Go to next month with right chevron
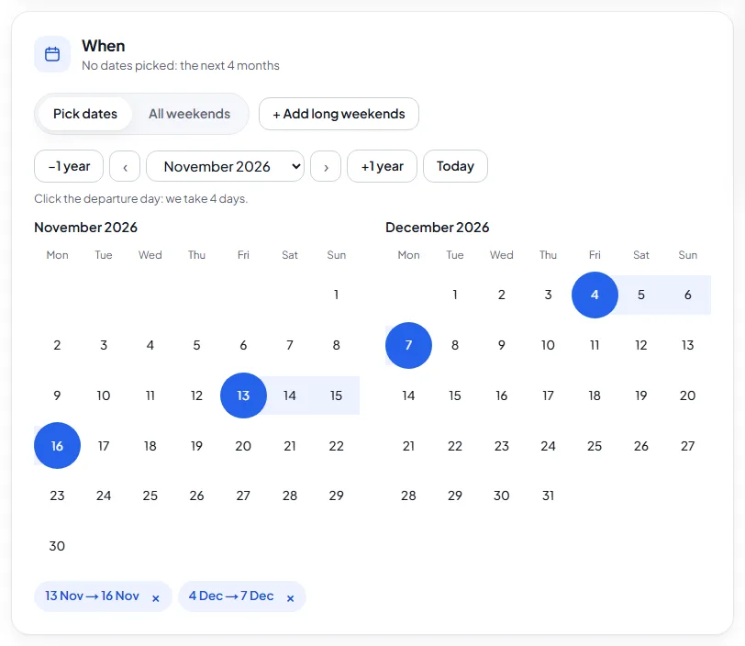This screenshot has width=745, height=646. [326, 166]
